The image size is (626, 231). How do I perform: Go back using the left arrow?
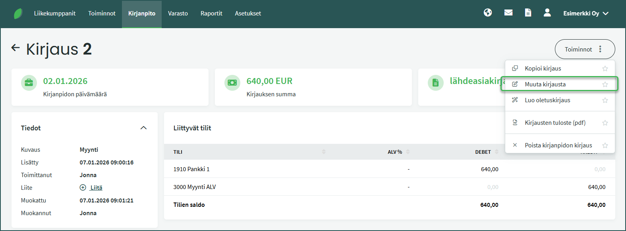coord(15,48)
